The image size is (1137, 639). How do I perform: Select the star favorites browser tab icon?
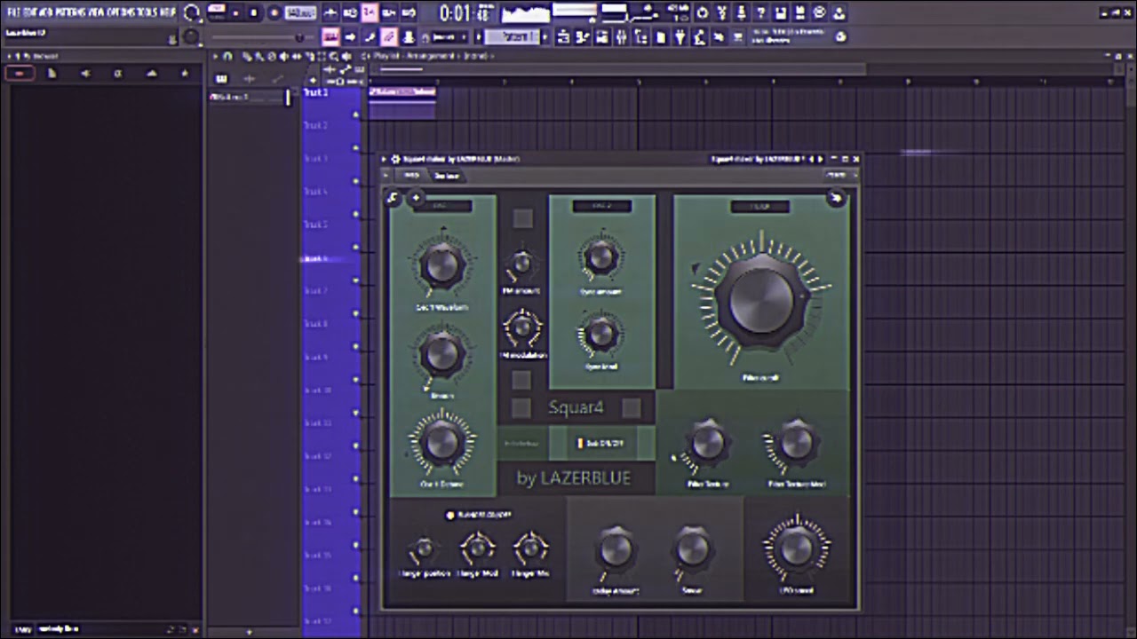185,73
